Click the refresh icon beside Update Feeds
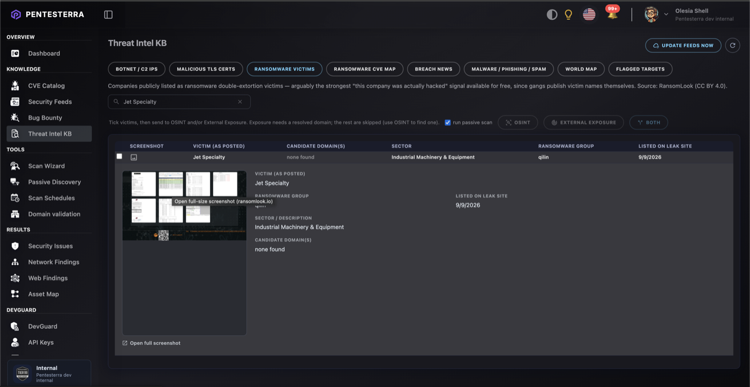The width and height of the screenshot is (750, 387). (x=733, y=45)
